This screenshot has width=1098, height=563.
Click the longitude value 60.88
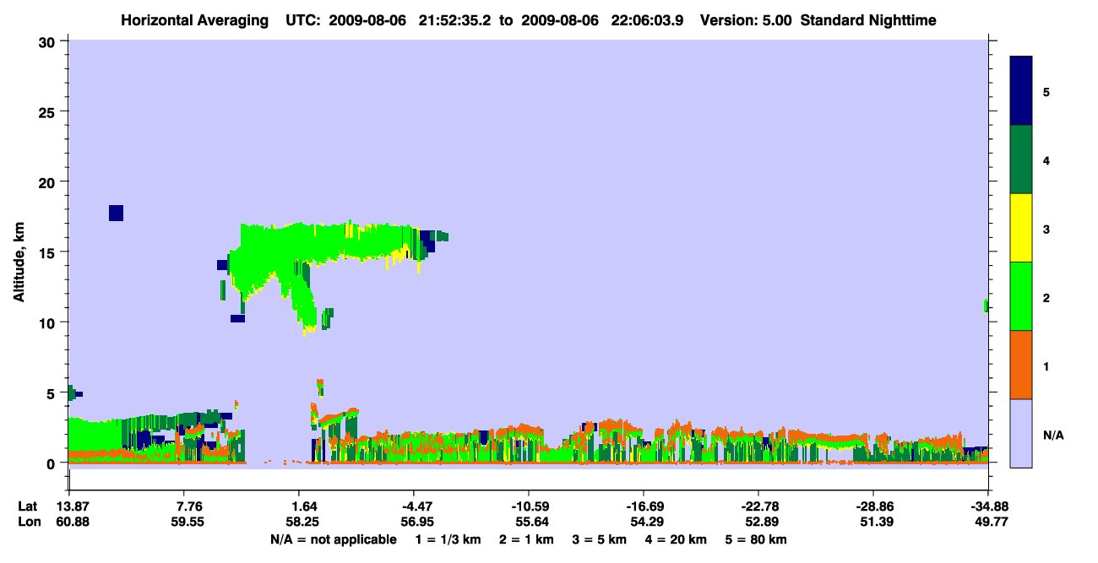pyautogui.click(x=73, y=522)
